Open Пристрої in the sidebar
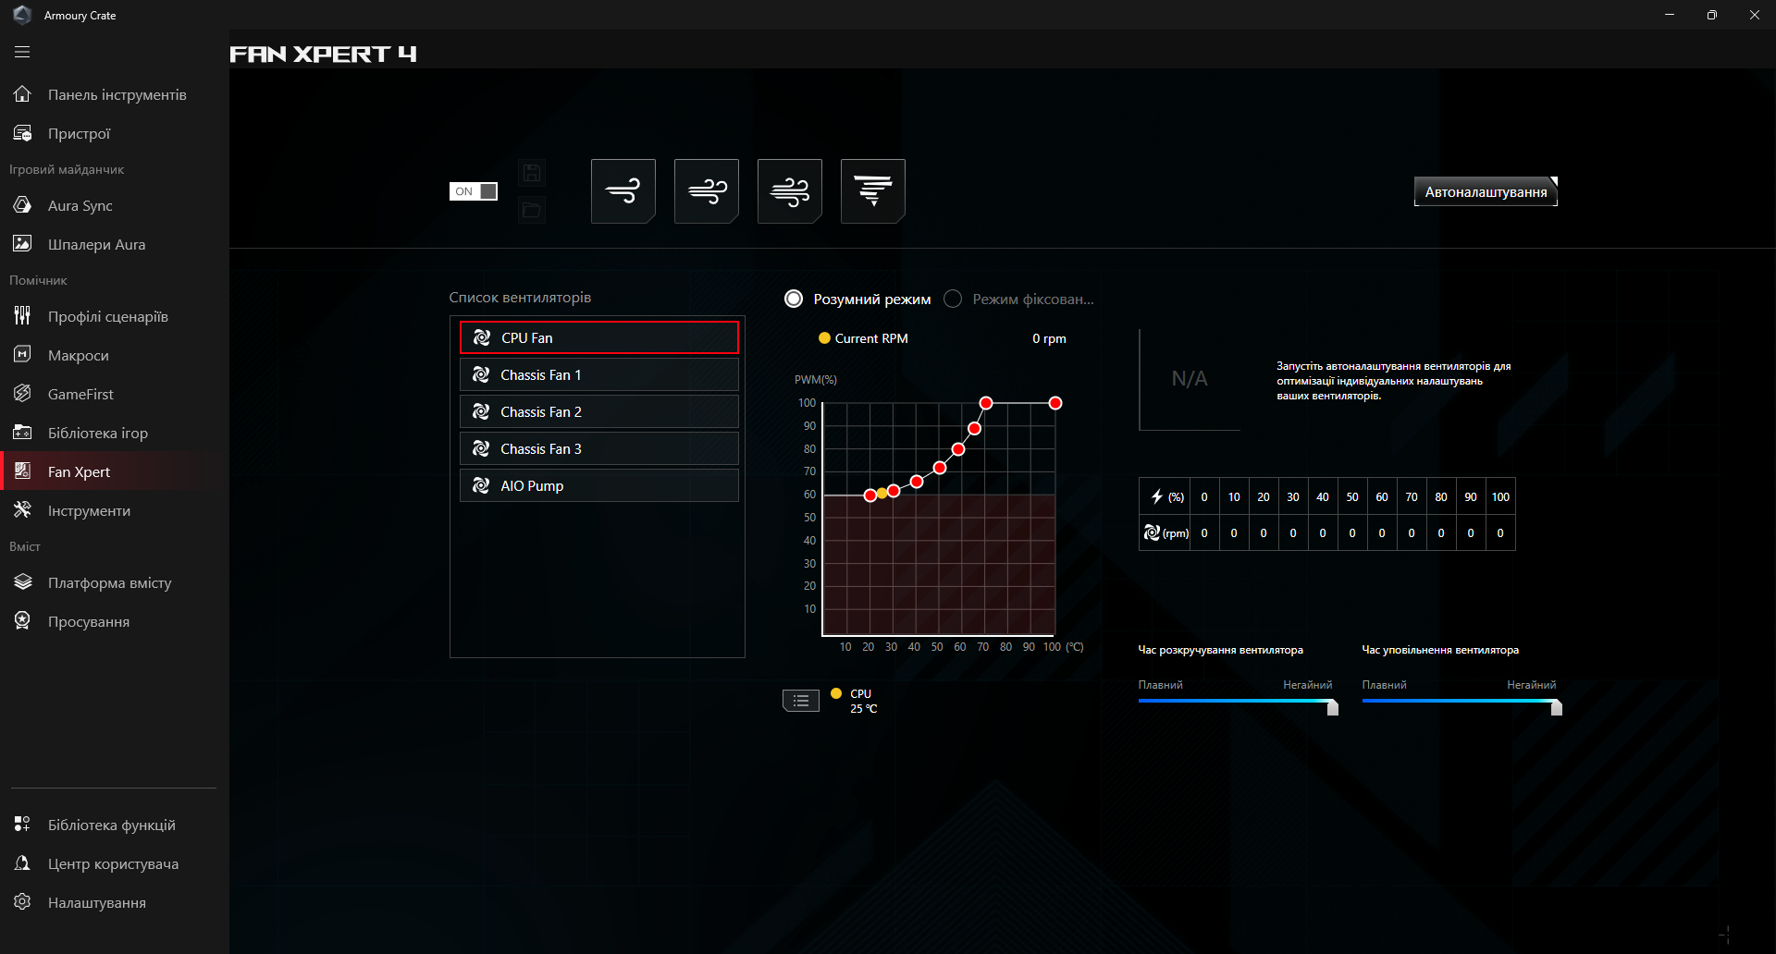The height and width of the screenshot is (954, 1776). point(115,133)
